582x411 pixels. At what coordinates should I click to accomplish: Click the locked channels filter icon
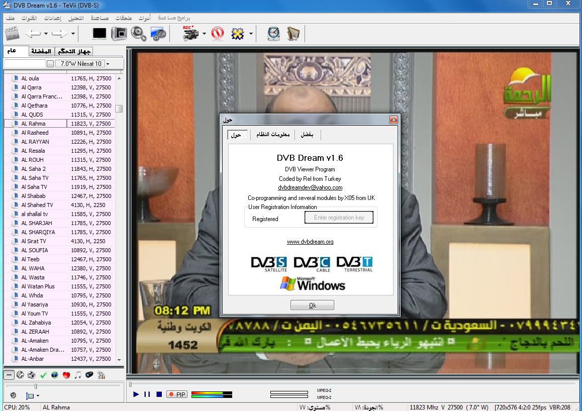101,375
